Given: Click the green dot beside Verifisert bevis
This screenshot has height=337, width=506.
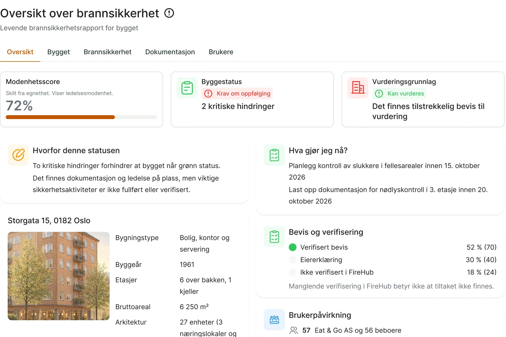Looking at the screenshot, I should point(293,247).
